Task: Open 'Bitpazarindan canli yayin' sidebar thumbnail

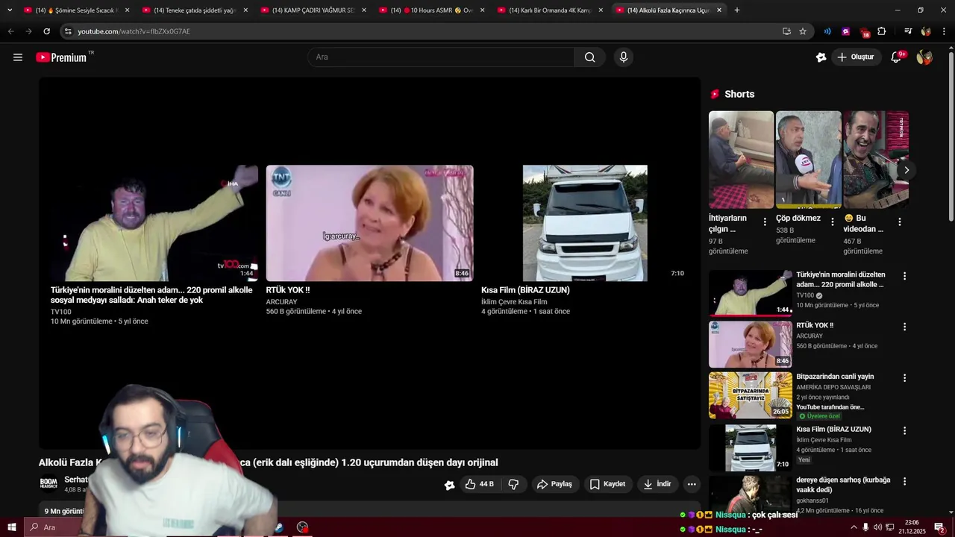Action: [x=751, y=395]
